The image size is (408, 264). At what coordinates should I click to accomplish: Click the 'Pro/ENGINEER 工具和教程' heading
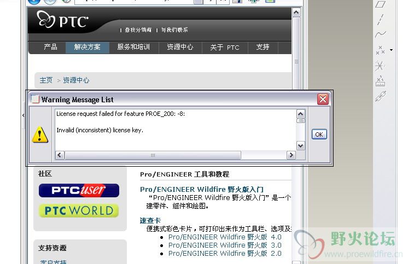click(x=184, y=174)
